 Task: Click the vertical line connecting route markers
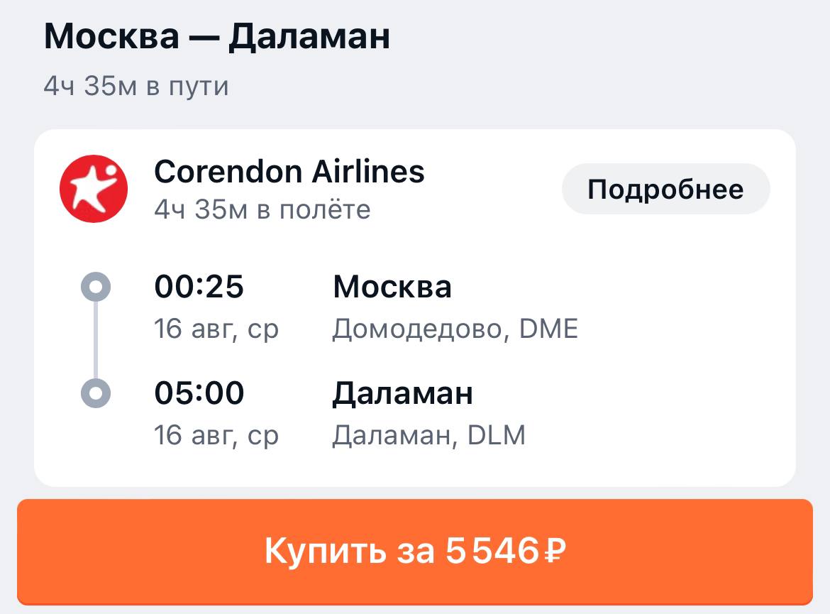point(96,339)
